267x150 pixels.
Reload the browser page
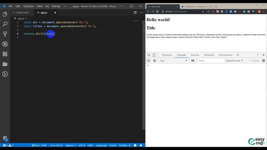click(157, 12)
